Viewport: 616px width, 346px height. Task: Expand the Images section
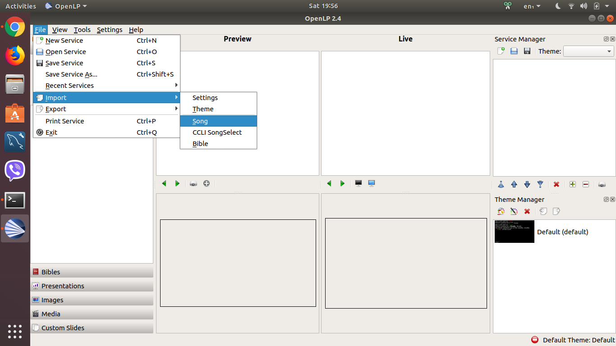[92, 300]
